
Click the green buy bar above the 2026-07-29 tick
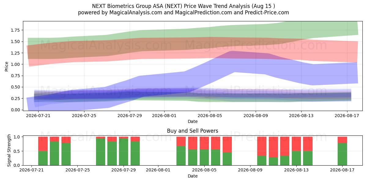click(124, 152)
